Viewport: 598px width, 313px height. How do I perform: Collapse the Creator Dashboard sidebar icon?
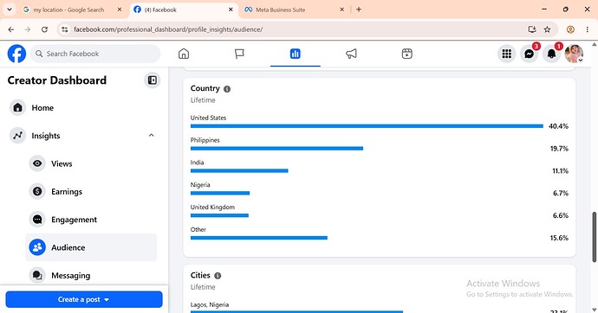point(153,80)
